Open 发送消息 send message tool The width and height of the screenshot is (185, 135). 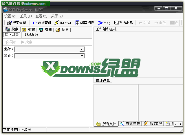[124, 23]
